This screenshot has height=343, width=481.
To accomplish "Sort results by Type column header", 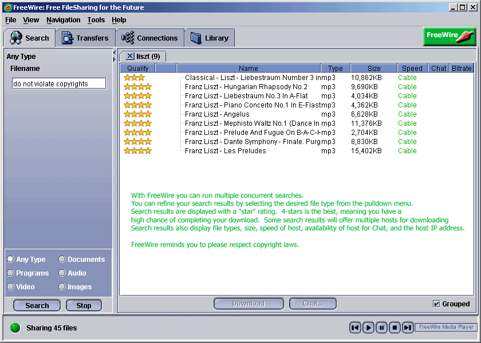I will pos(336,68).
